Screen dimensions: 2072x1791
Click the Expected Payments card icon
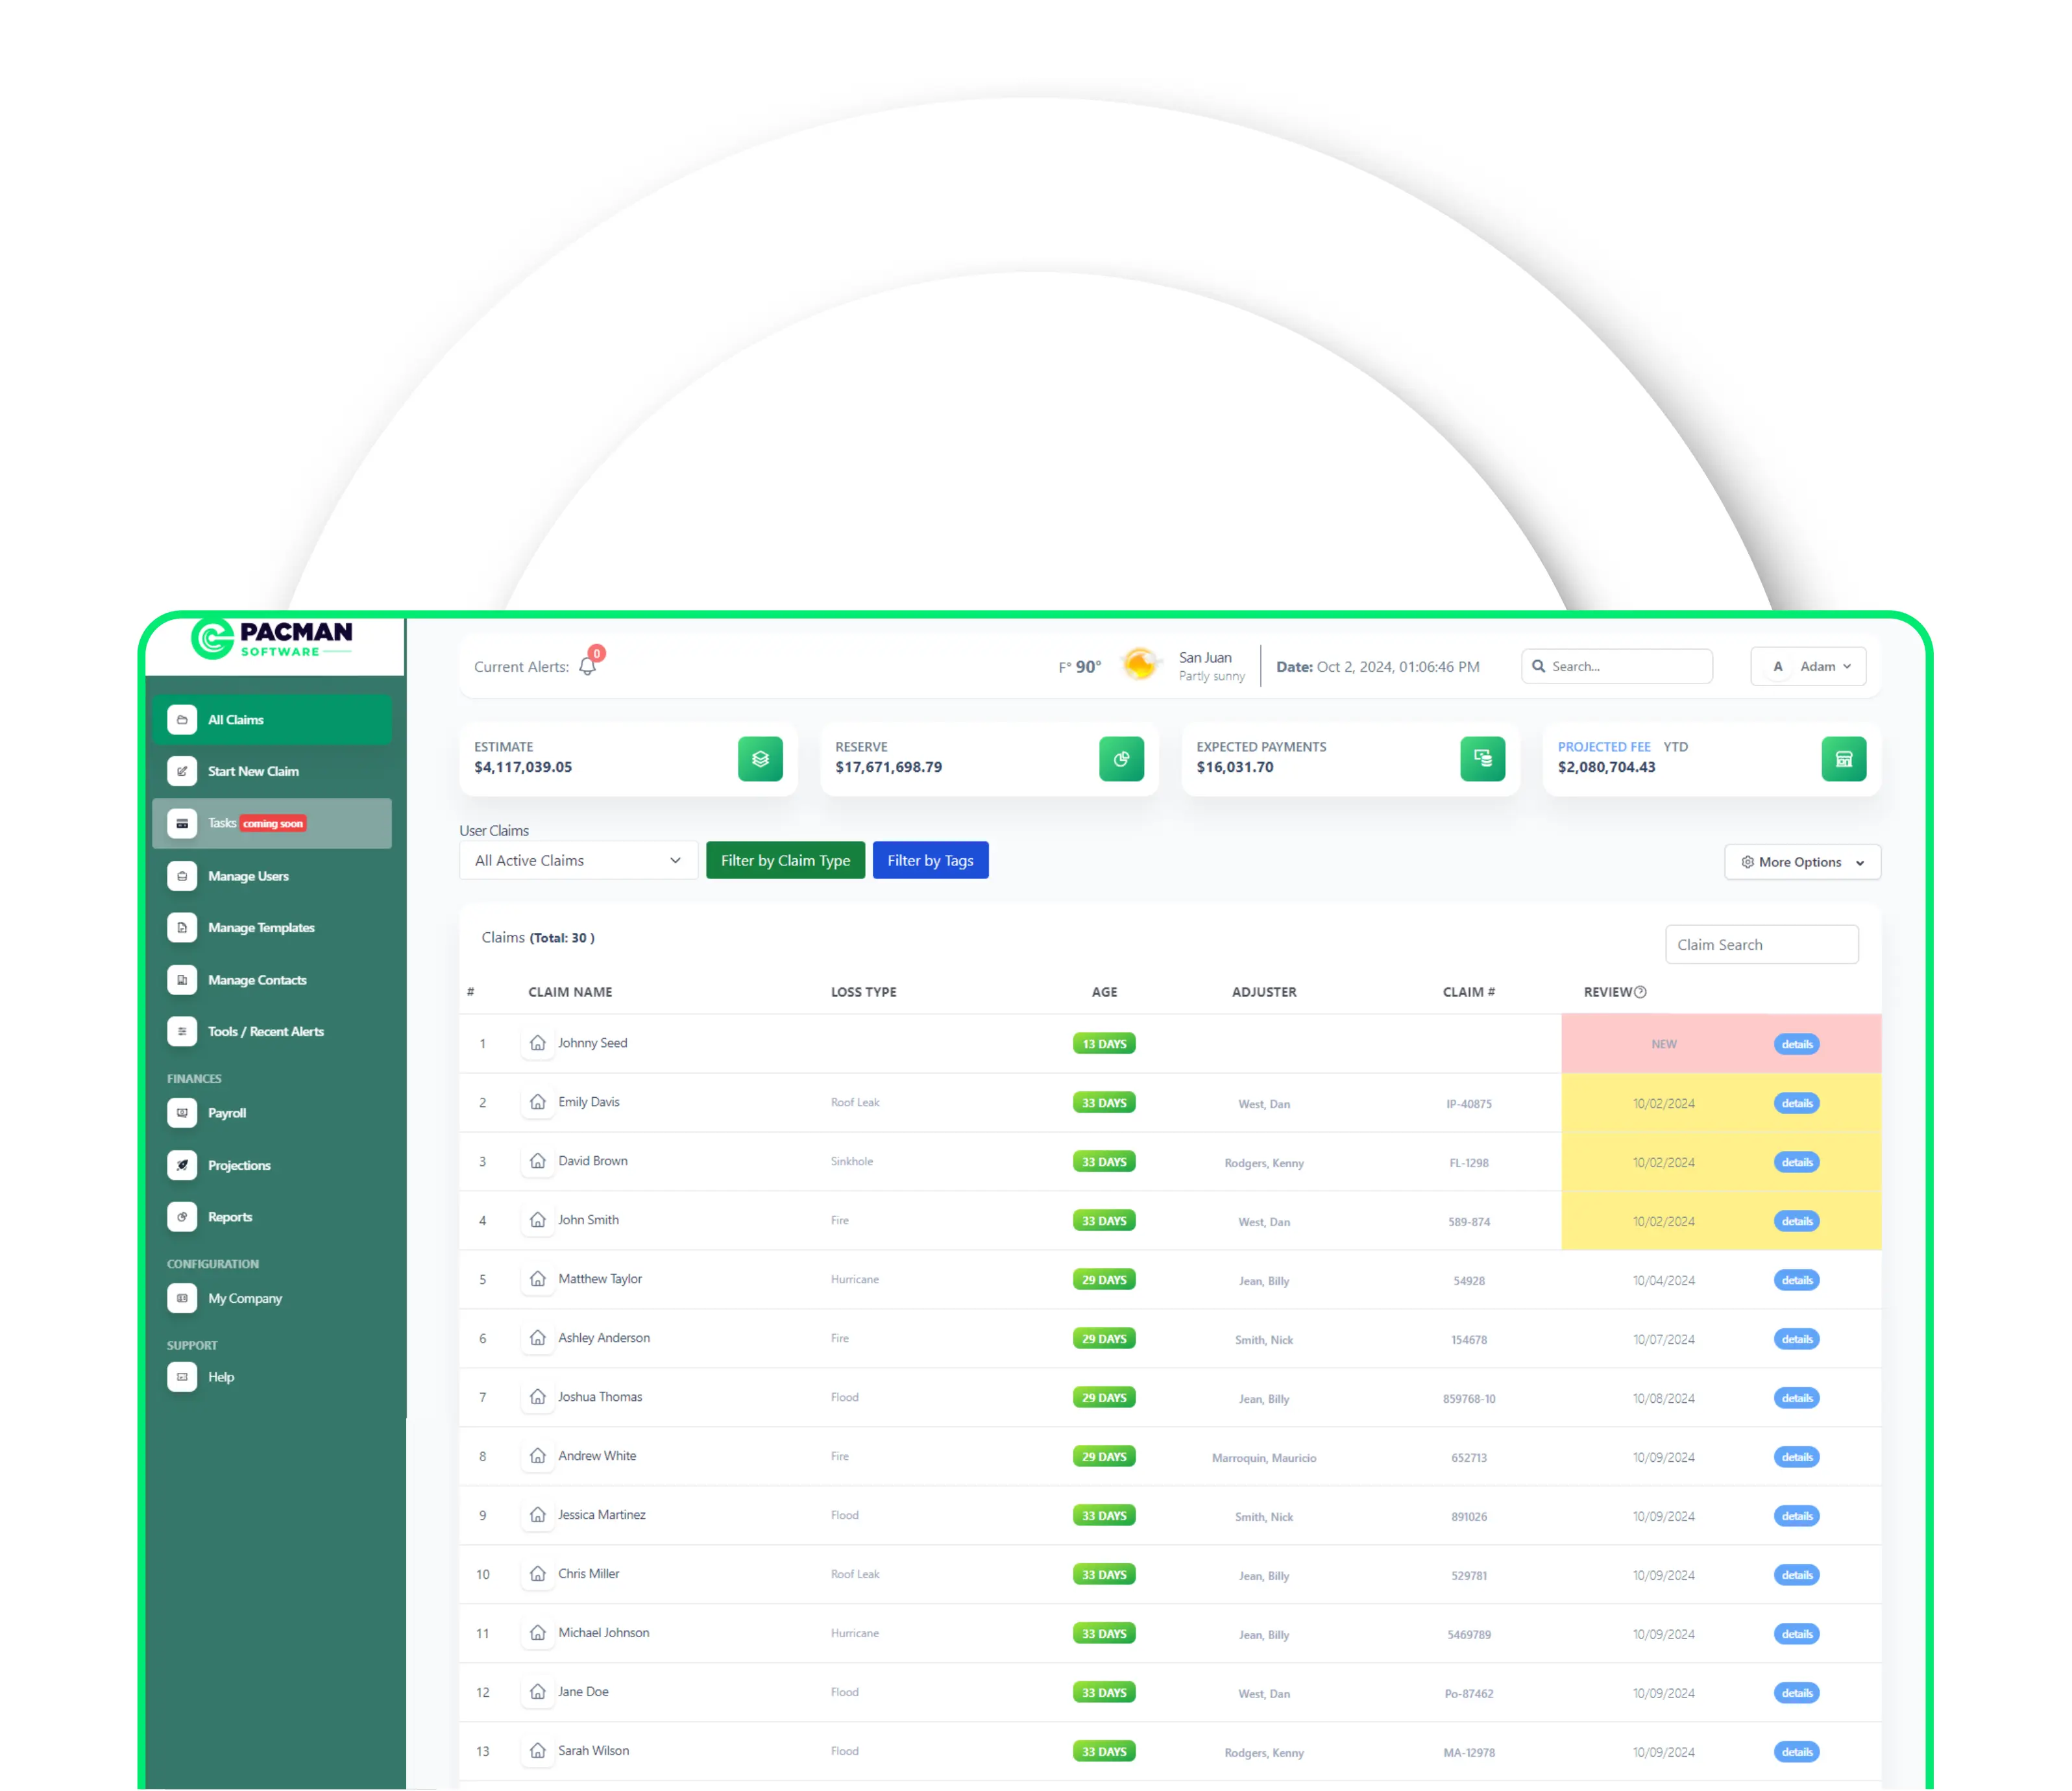coord(1482,760)
